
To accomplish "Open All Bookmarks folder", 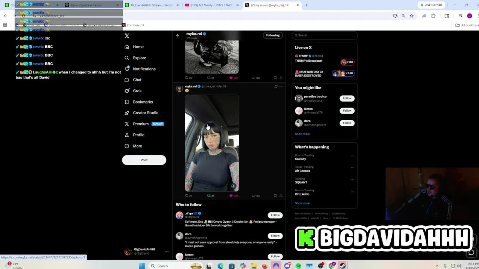I will [x=467, y=25].
